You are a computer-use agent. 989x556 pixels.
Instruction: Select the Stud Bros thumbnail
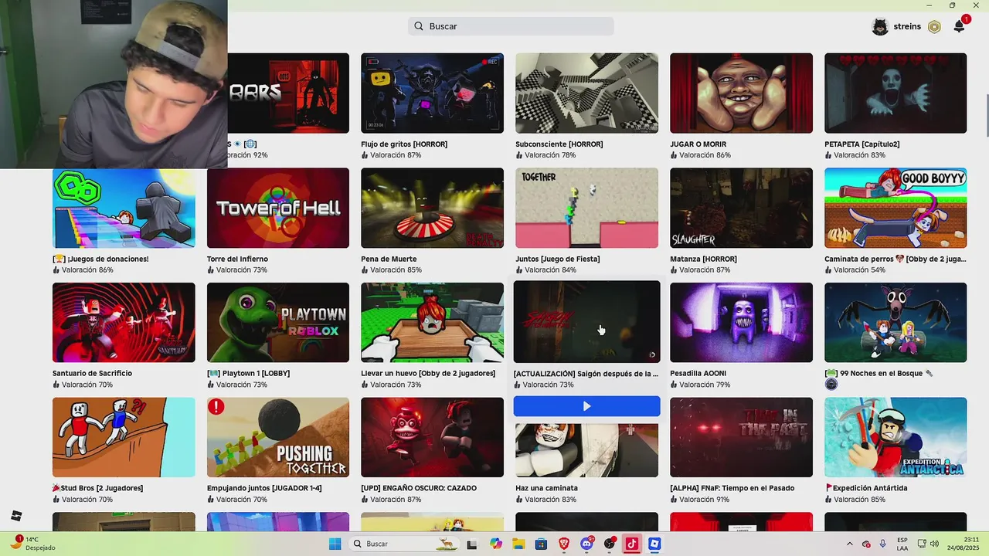[x=124, y=437]
